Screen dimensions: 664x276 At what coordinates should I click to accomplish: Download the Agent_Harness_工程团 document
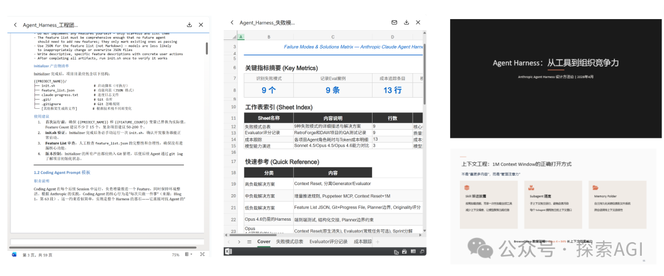pos(189,25)
